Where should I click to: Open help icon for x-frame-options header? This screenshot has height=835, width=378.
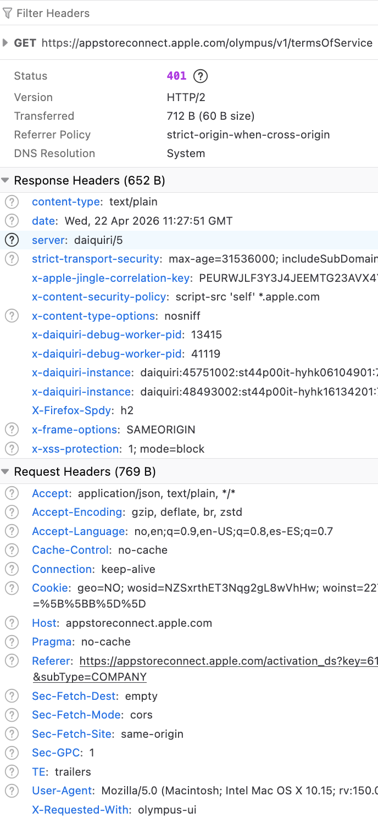(x=11, y=430)
